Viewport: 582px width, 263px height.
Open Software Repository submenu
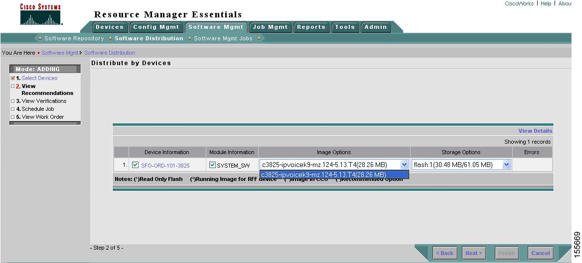click(74, 38)
